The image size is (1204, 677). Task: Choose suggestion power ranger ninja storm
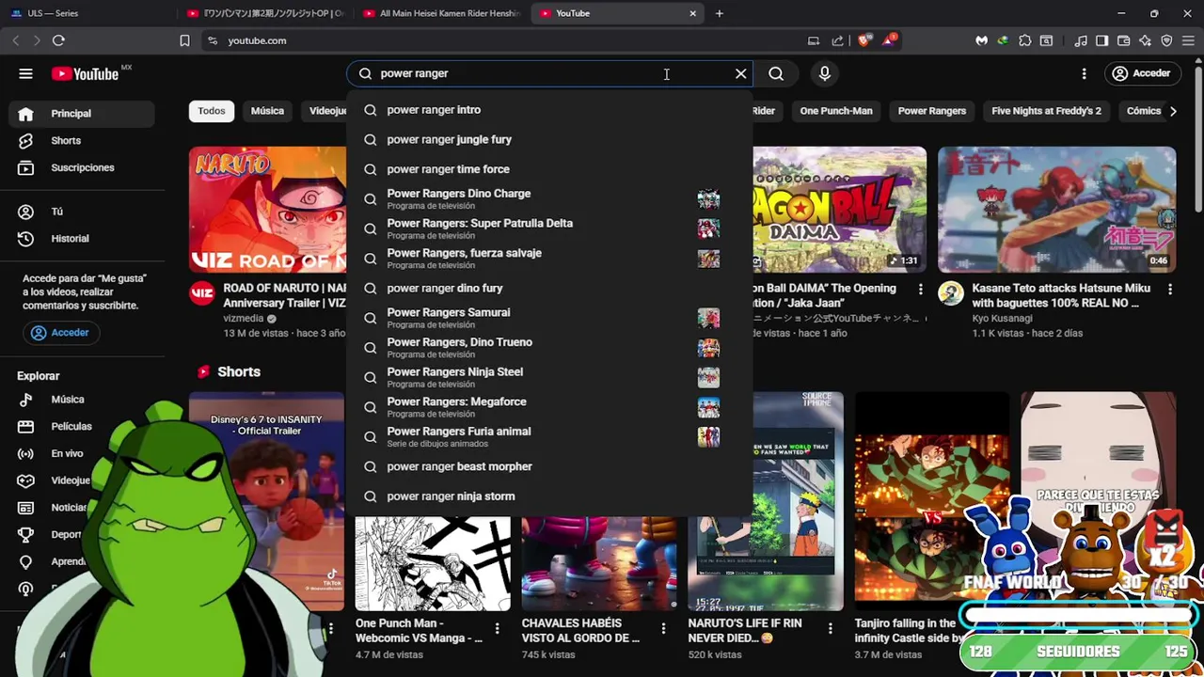[x=550, y=496]
